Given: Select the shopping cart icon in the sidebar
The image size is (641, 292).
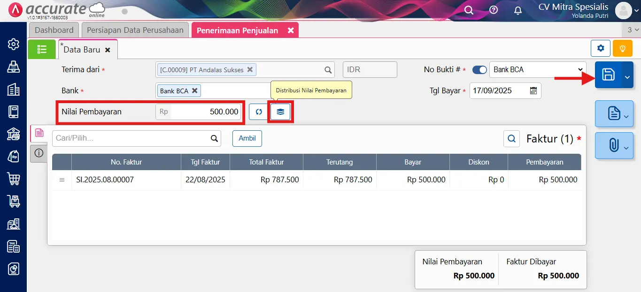Looking at the screenshot, I should point(13,179).
